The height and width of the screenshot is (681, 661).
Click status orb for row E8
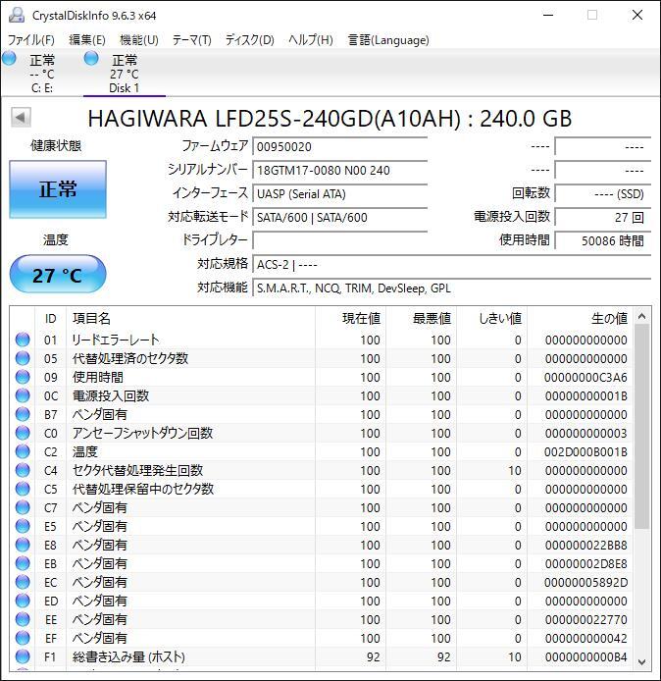[23, 545]
